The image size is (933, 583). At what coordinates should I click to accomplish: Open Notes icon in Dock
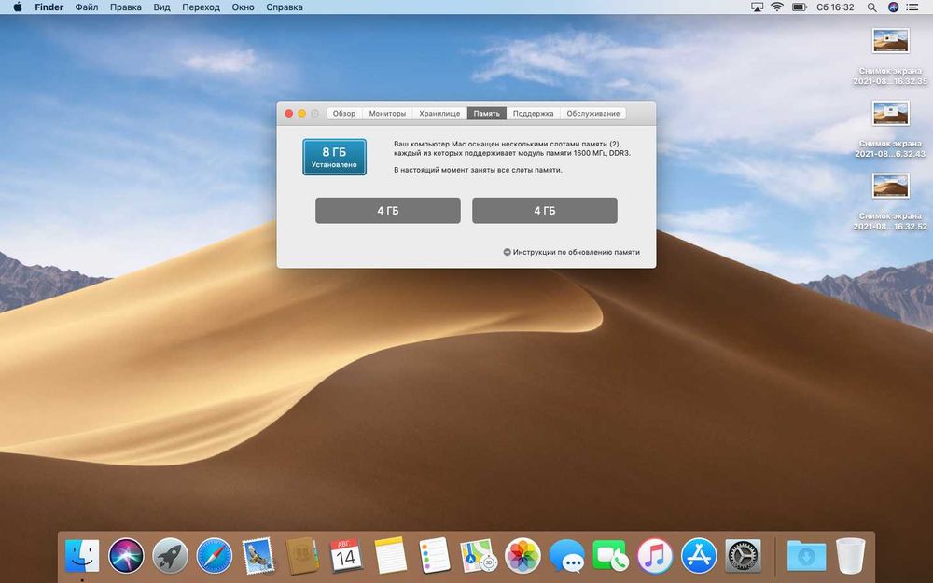[x=390, y=556]
